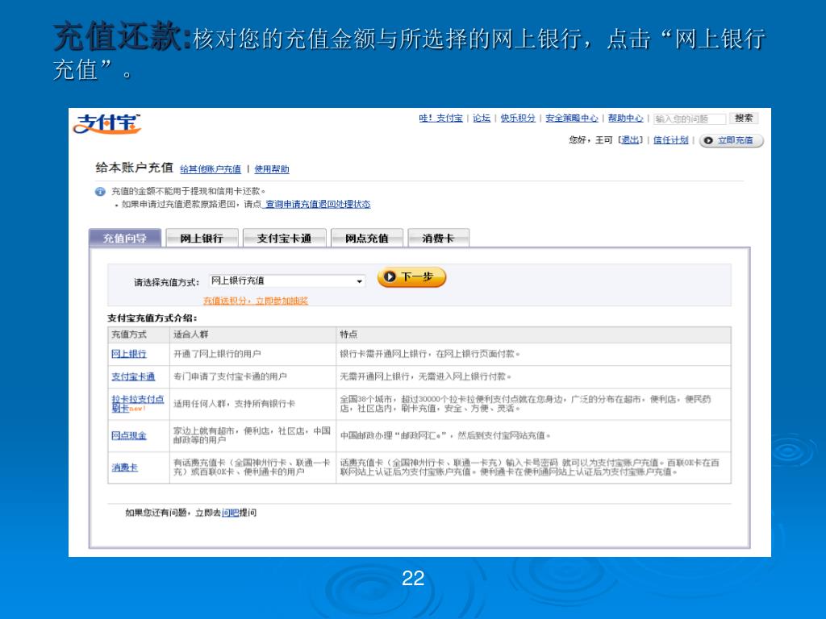This screenshot has width=826, height=619.
Task: Click the 搜索 search button
Action: coord(744,118)
